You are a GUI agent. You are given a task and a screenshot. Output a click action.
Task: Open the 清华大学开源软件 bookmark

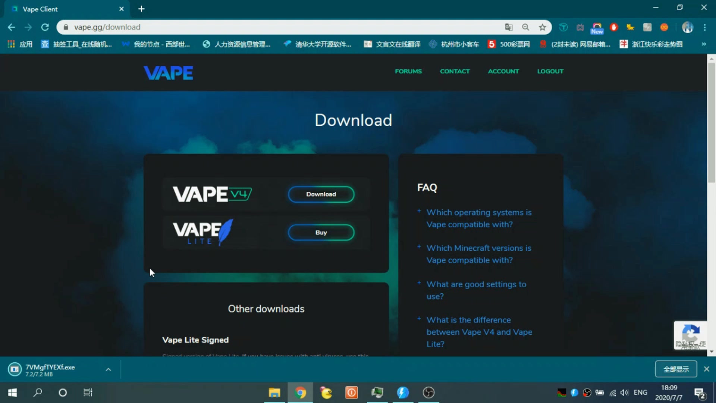(x=317, y=44)
